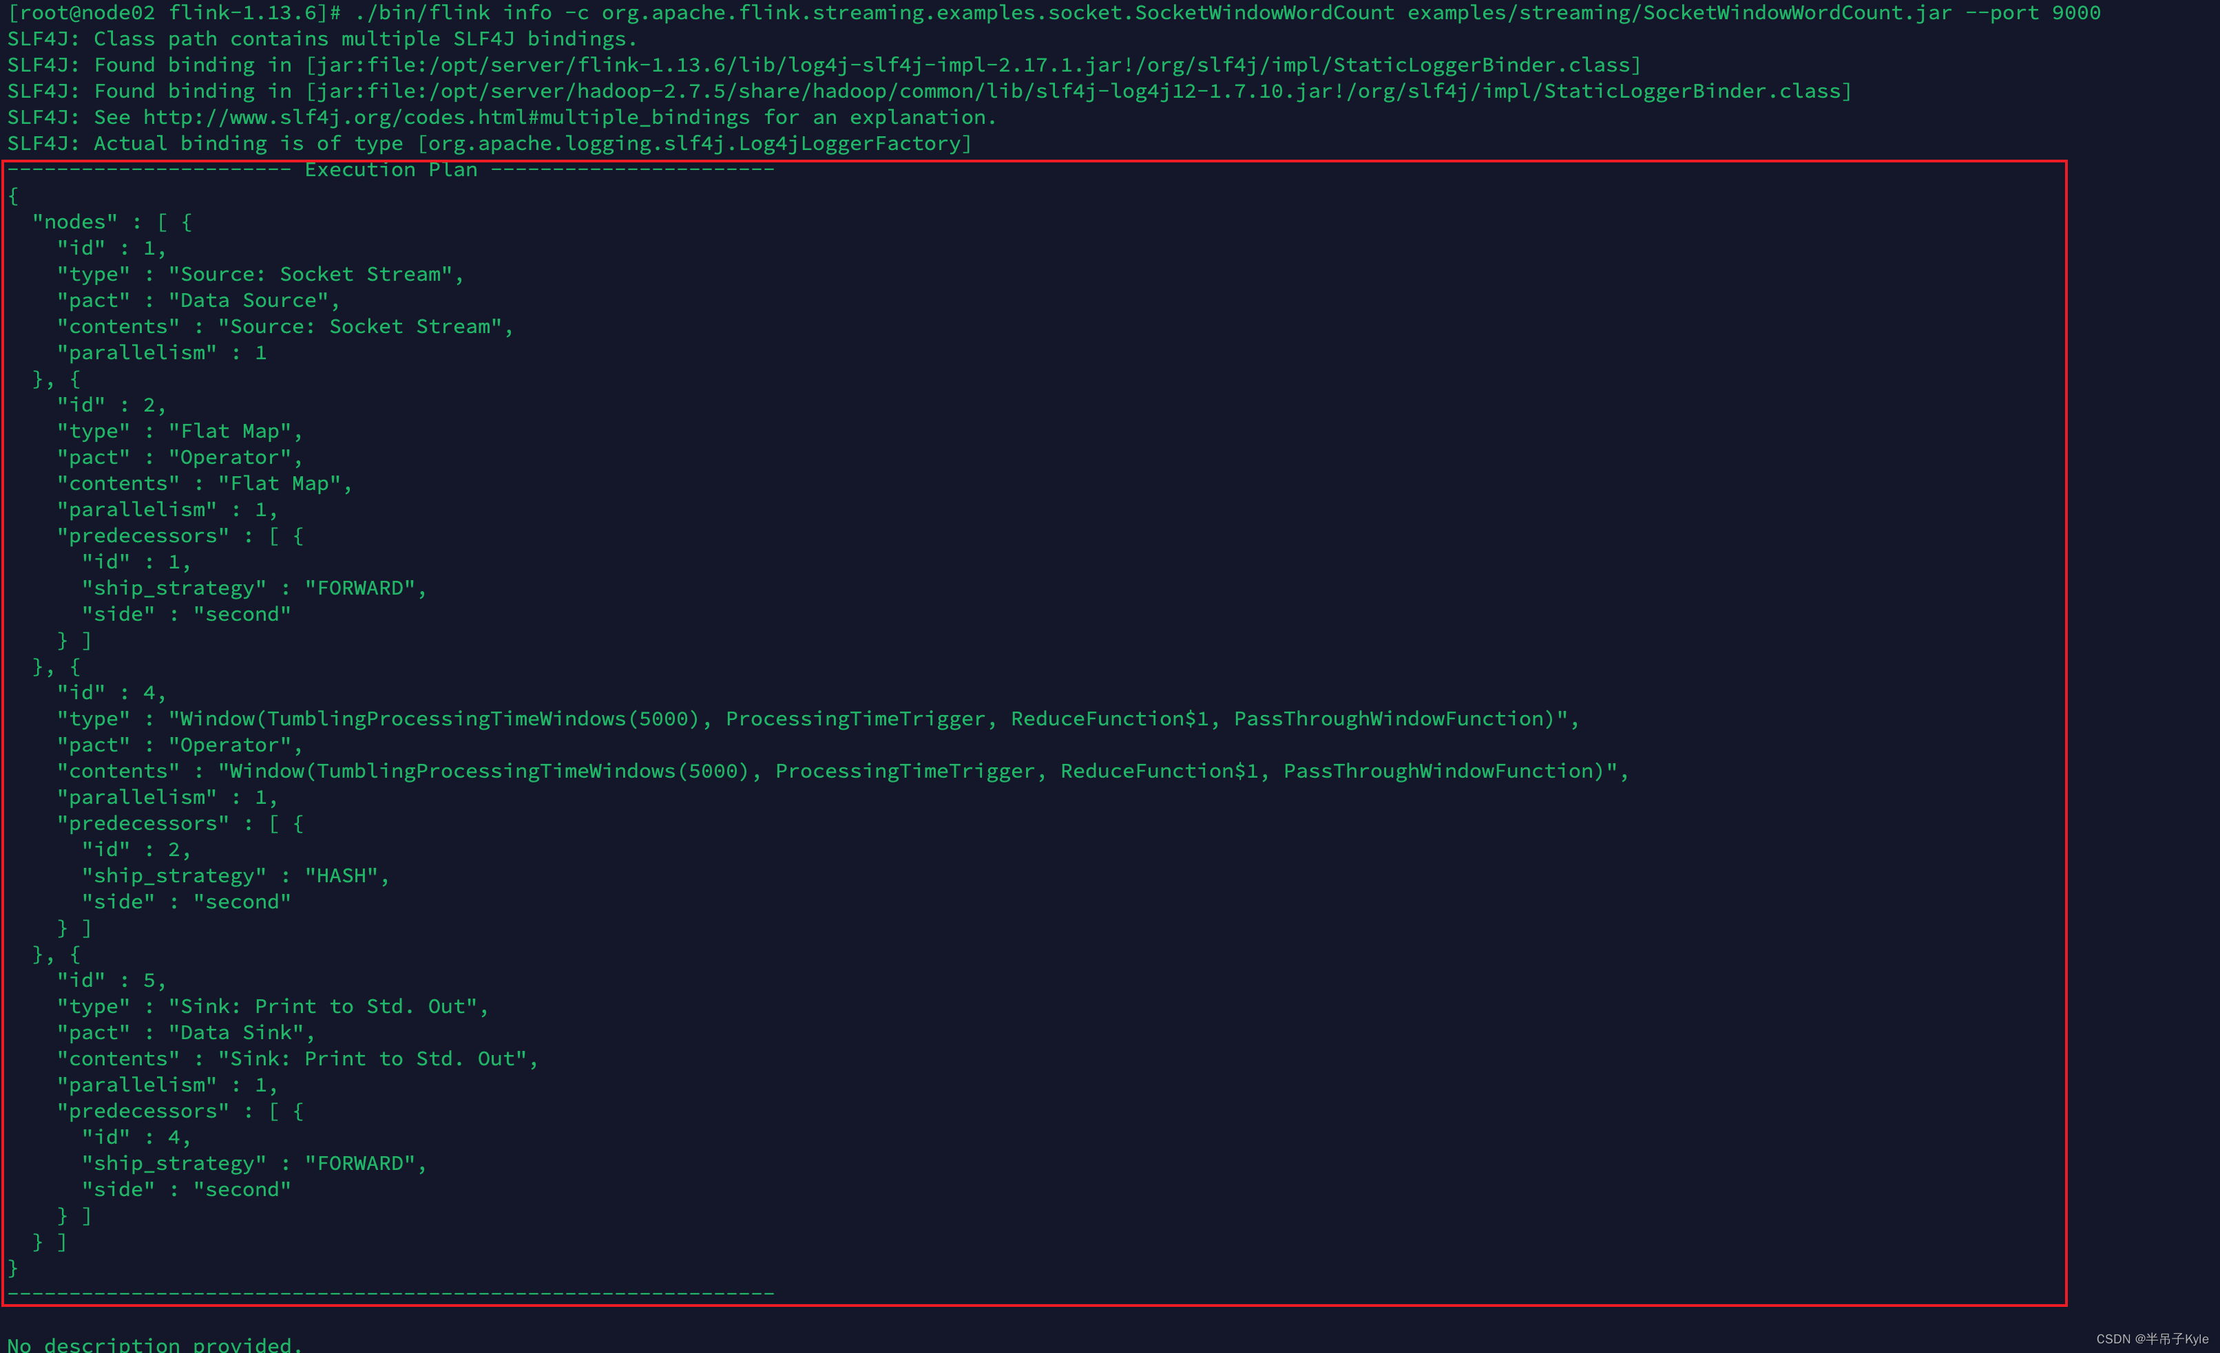2220x1353 pixels.
Task: Click the '"id" : 1,' node line
Action: pyautogui.click(x=112, y=248)
